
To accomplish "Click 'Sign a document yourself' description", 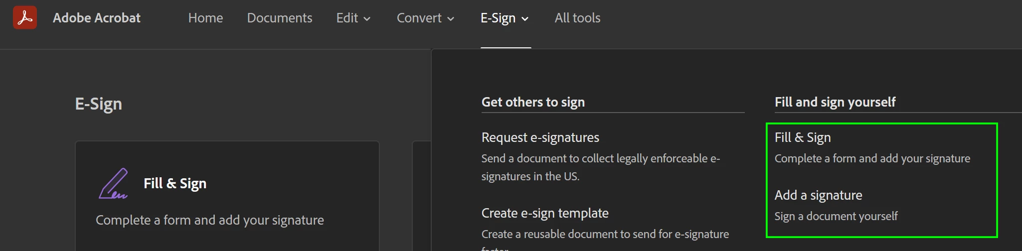I will [x=836, y=216].
